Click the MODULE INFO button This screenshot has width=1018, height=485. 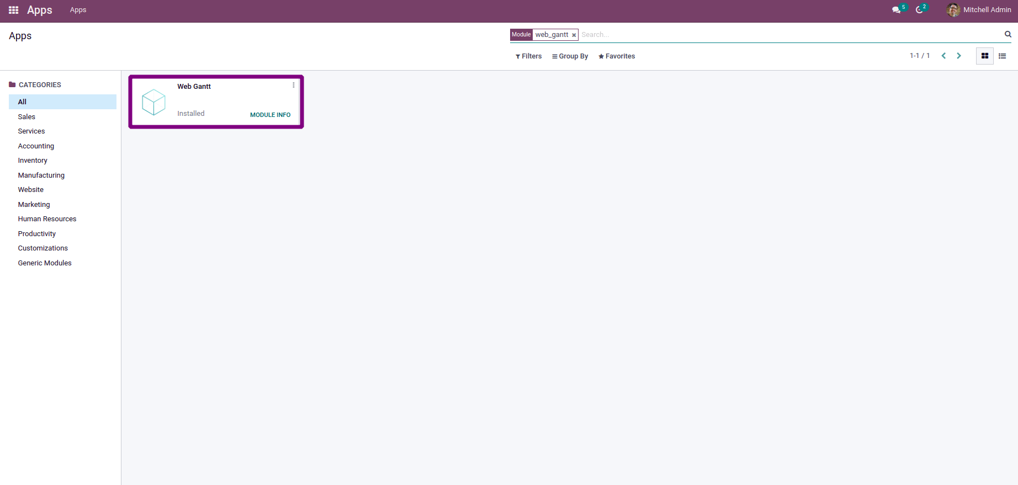click(270, 115)
